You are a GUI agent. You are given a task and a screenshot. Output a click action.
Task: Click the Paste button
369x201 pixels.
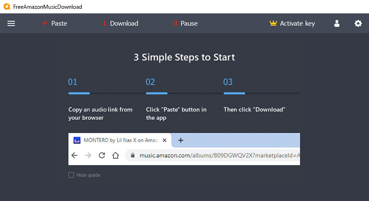tap(54, 24)
